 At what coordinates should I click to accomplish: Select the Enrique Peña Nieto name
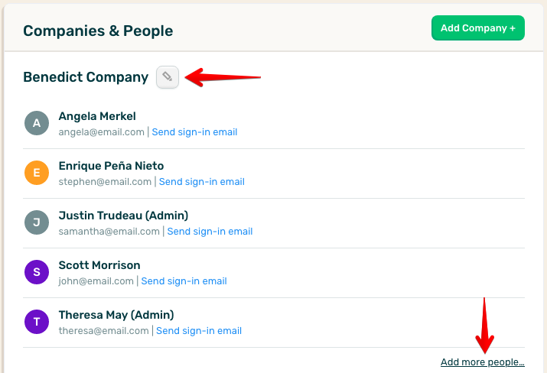pos(111,166)
